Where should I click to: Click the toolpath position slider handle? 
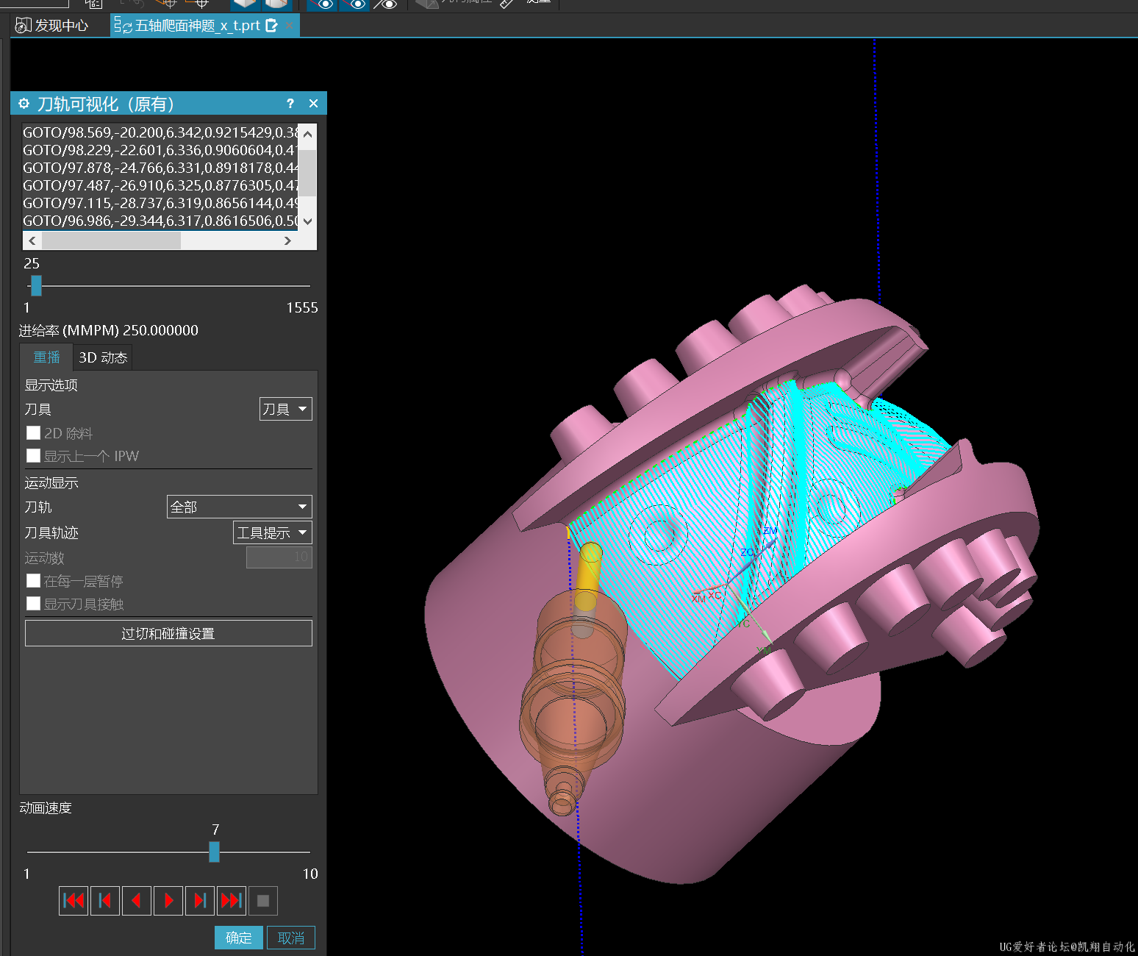(x=36, y=285)
